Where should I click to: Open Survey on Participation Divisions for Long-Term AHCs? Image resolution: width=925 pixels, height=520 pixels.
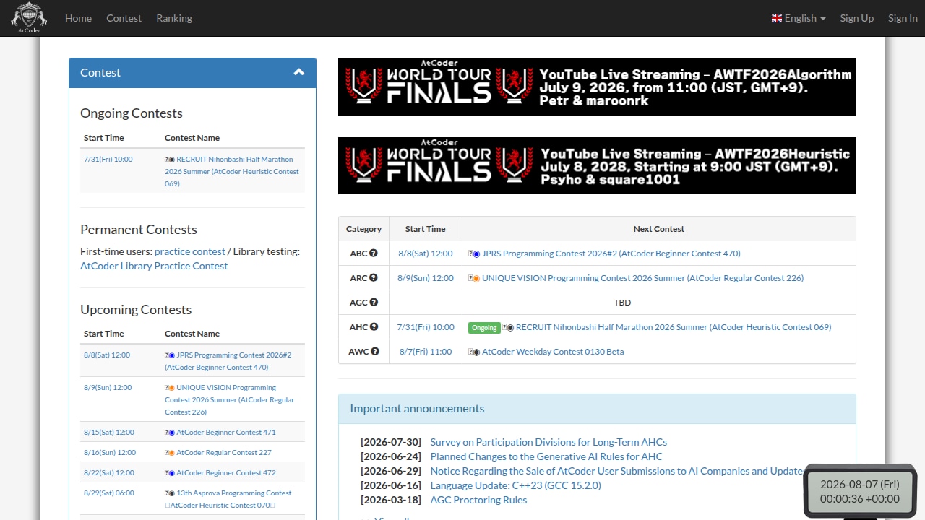coord(548,442)
